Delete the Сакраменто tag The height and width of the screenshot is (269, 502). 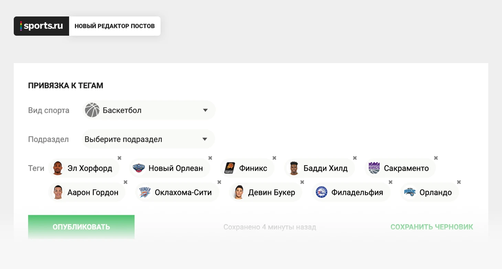coord(436,158)
